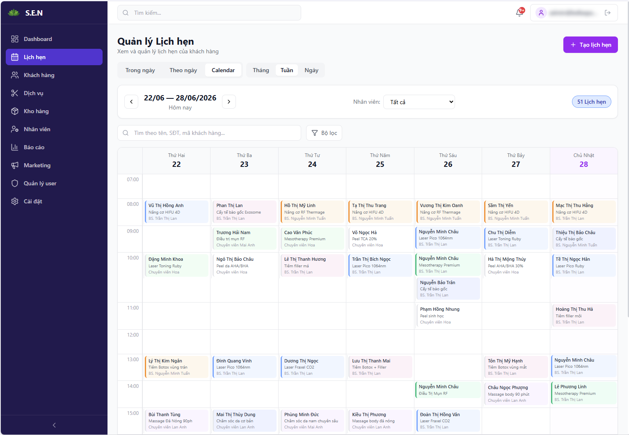The height and width of the screenshot is (435, 629).
Task: Click the Kho hàng box icon
Action: (x=15, y=111)
